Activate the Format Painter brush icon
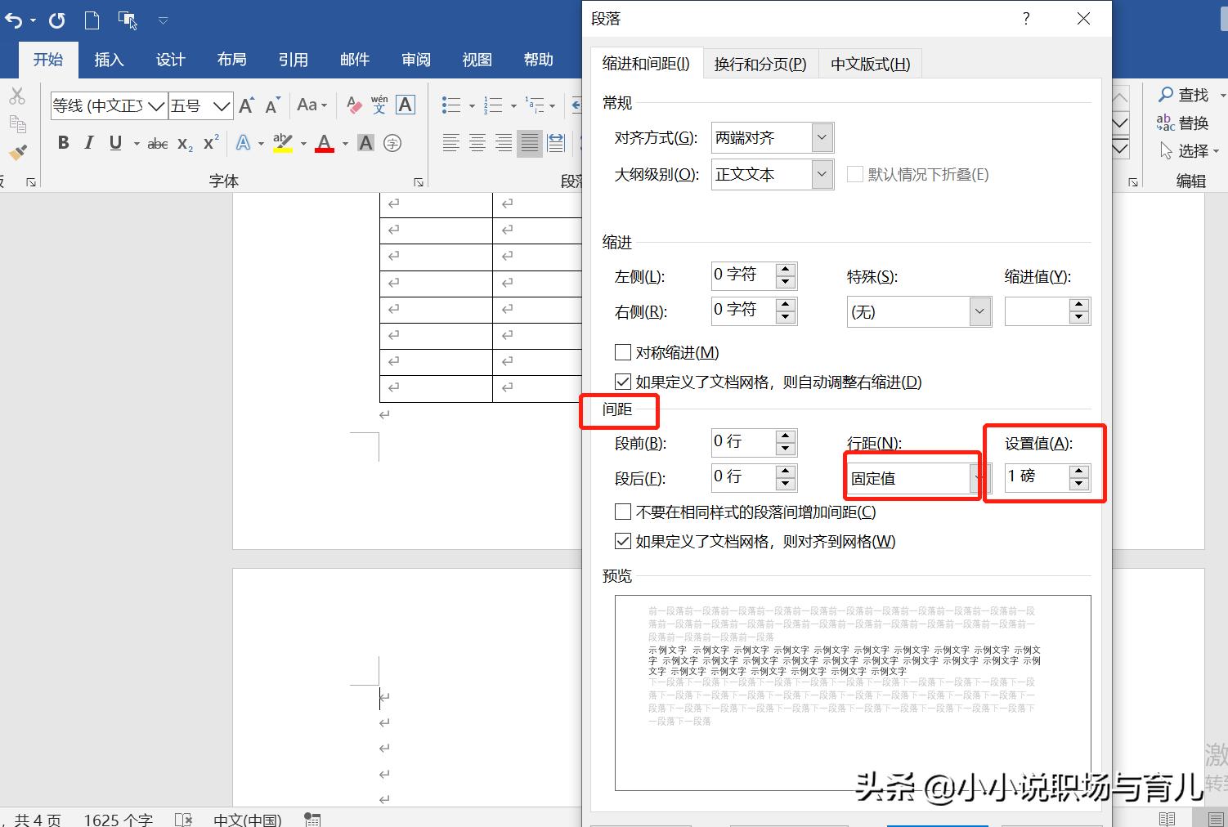Image resolution: width=1228 pixels, height=827 pixels. point(17,152)
